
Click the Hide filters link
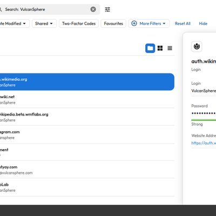tap(203, 24)
